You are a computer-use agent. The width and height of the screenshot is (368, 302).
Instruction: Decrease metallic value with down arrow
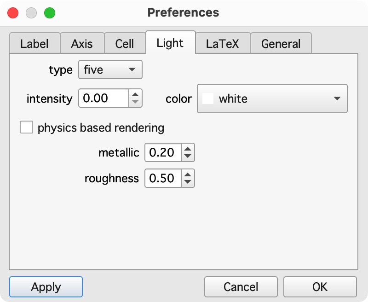pyautogui.click(x=188, y=156)
